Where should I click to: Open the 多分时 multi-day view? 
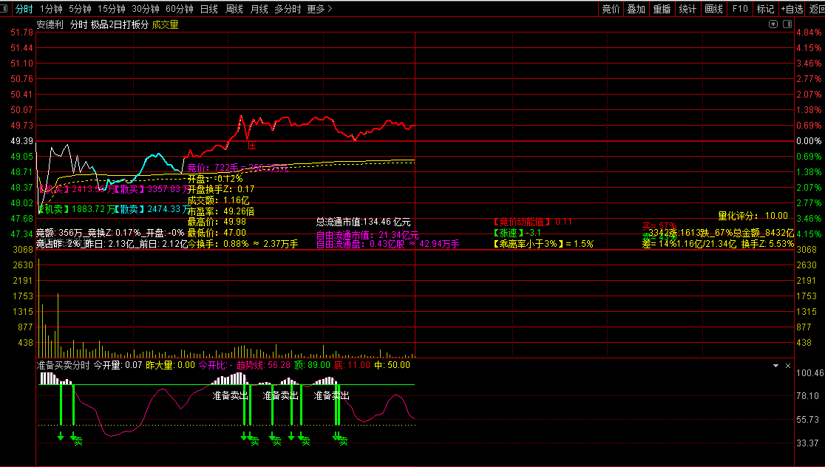(288, 9)
